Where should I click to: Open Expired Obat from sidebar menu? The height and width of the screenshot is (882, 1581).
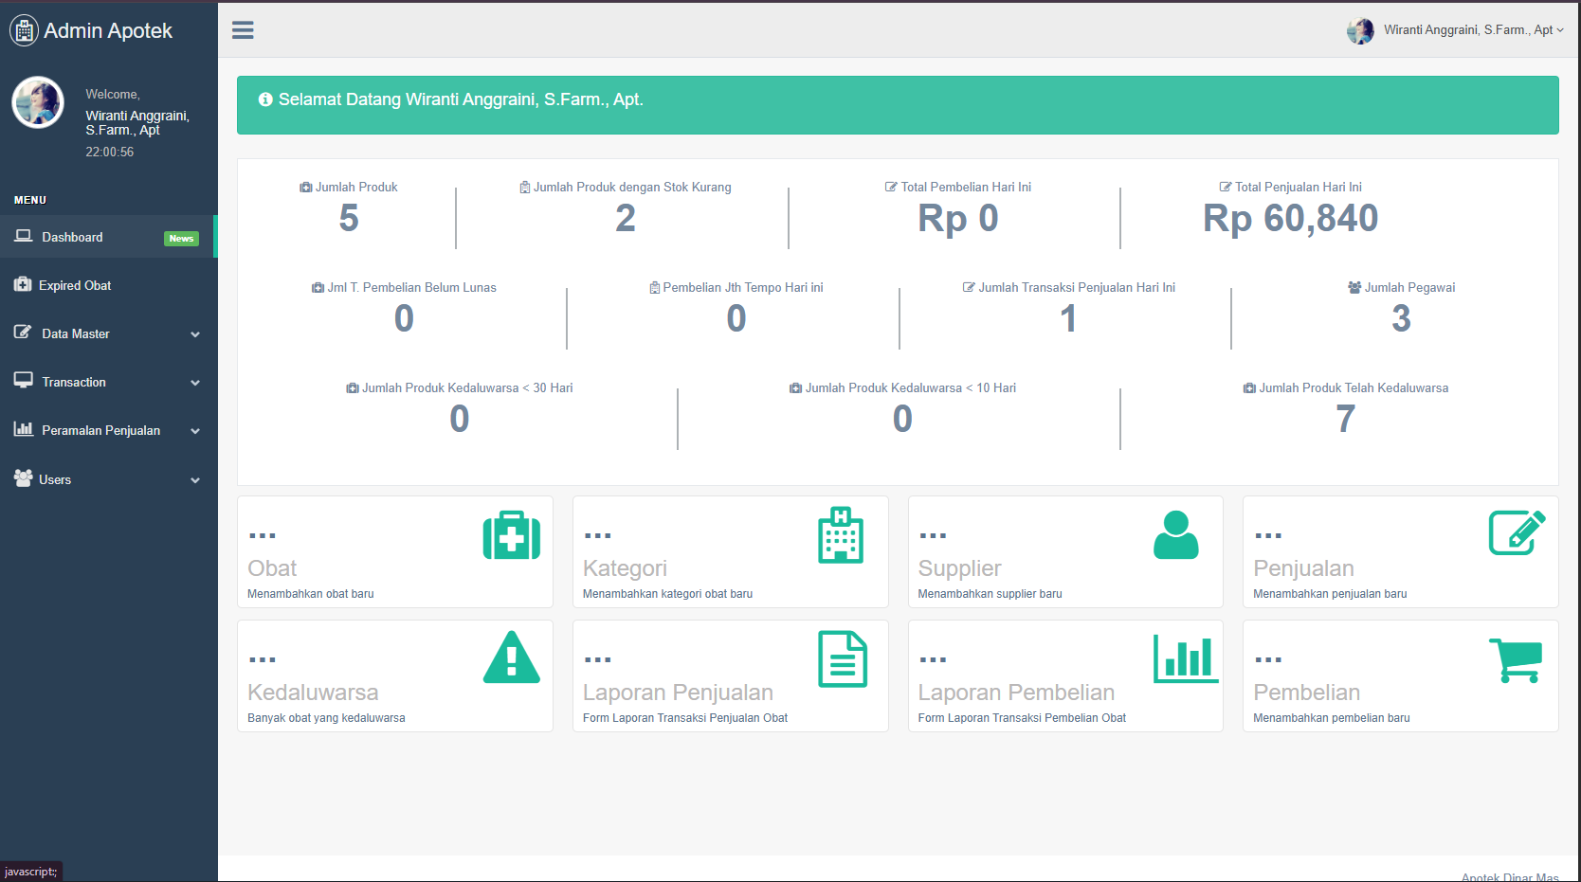pos(74,285)
